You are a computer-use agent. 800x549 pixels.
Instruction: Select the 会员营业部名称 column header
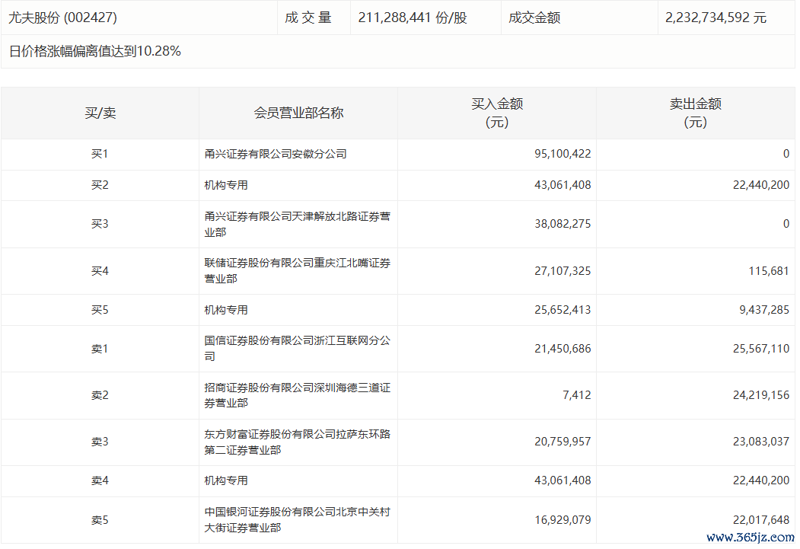click(298, 113)
